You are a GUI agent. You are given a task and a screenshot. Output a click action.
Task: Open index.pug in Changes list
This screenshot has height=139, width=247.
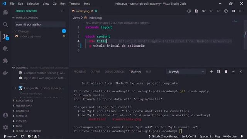(40, 36)
